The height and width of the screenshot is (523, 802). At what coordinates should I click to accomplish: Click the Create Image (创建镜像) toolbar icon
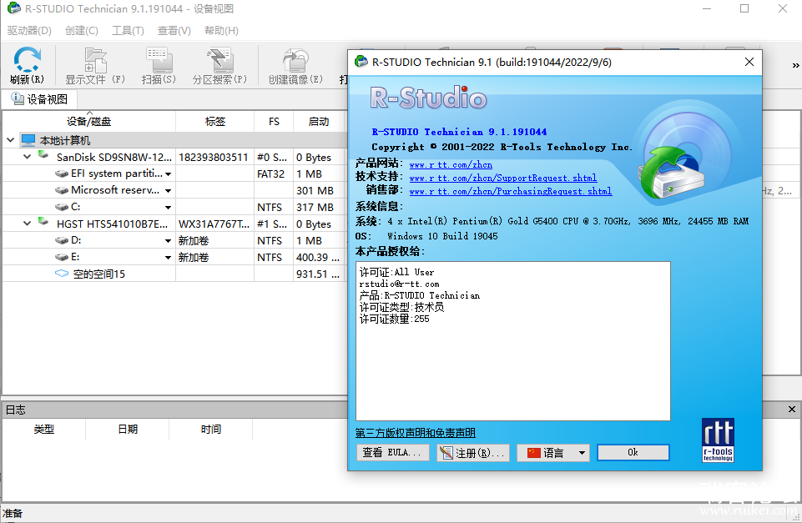(x=295, y=60)
